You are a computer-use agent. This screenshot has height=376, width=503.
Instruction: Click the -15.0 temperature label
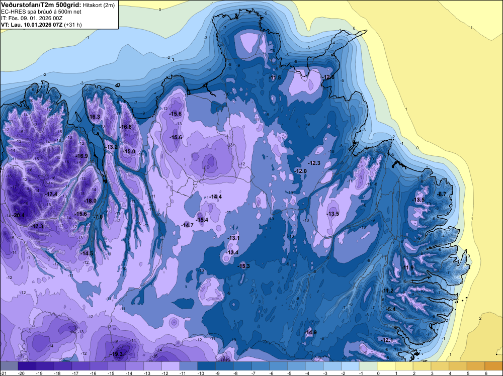(129, 151)
